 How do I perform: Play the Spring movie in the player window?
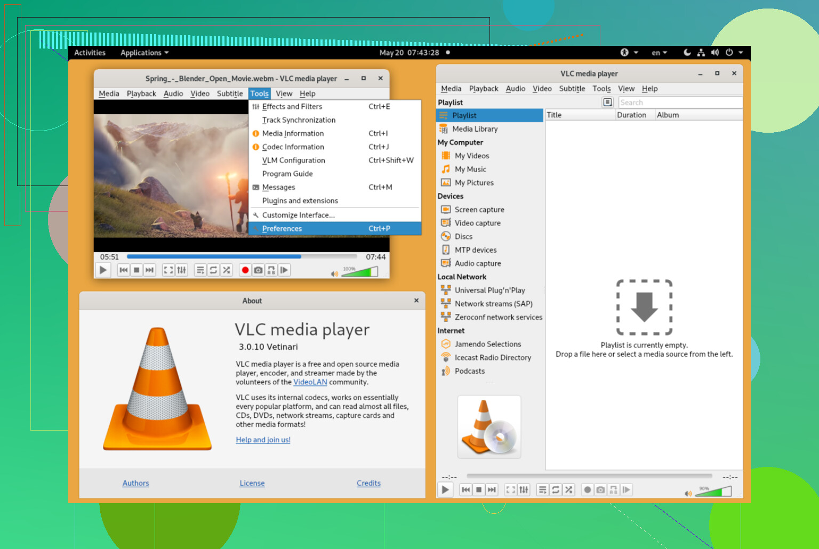tap(103, 270)
